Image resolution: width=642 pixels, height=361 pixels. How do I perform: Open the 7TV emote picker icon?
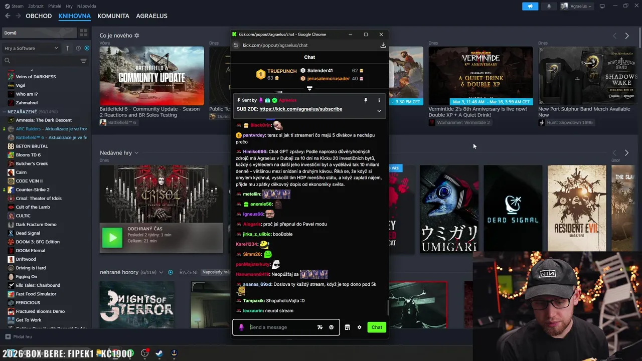(x=320, y=327)
